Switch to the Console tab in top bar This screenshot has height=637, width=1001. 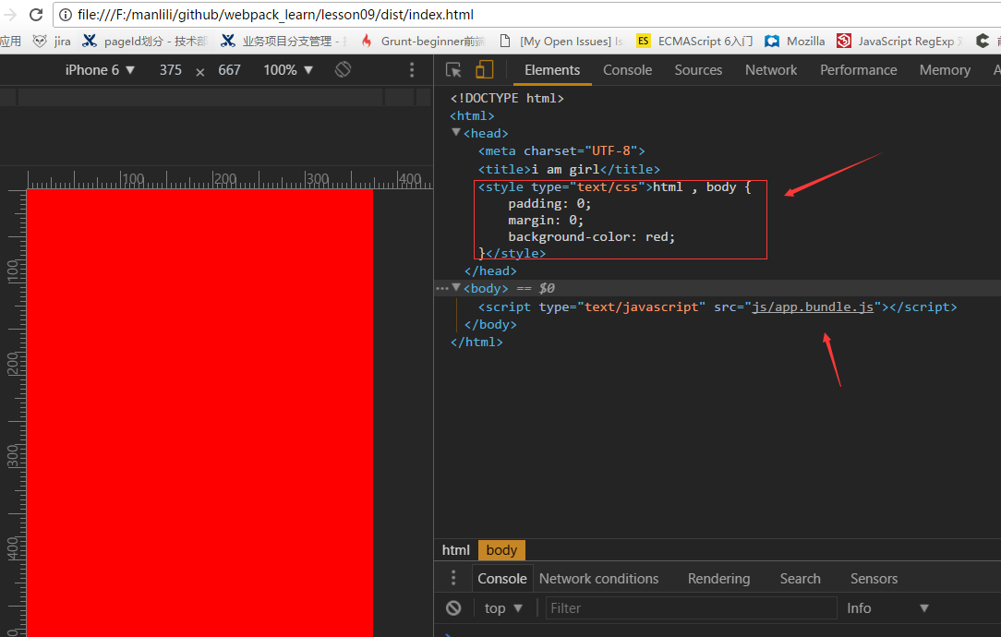click(628, 70)
